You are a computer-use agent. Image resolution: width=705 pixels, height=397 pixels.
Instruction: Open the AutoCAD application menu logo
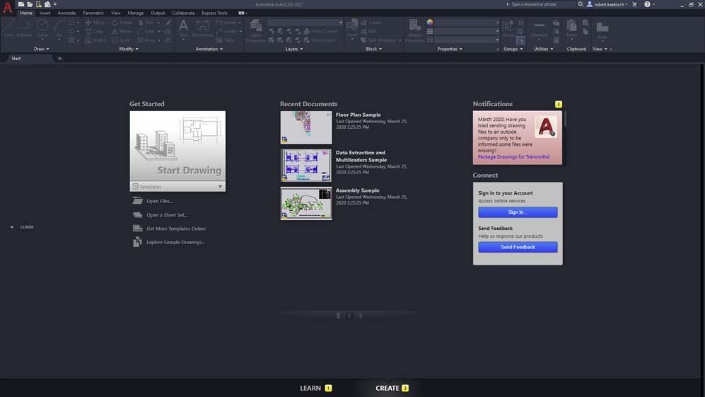(7, 7)
